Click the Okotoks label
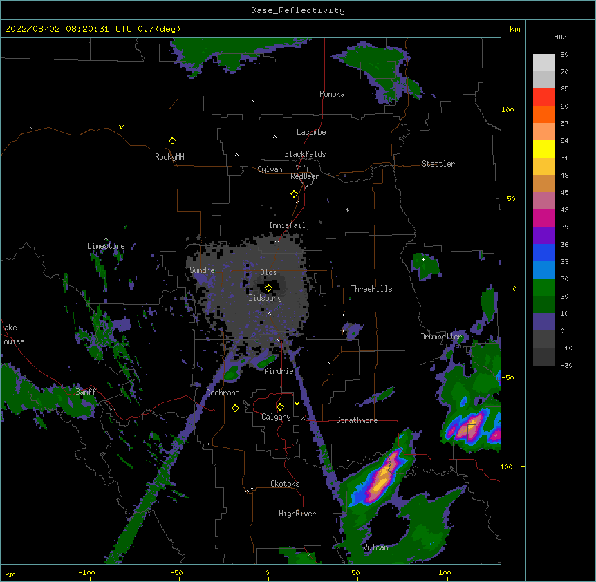 point(285,484)
